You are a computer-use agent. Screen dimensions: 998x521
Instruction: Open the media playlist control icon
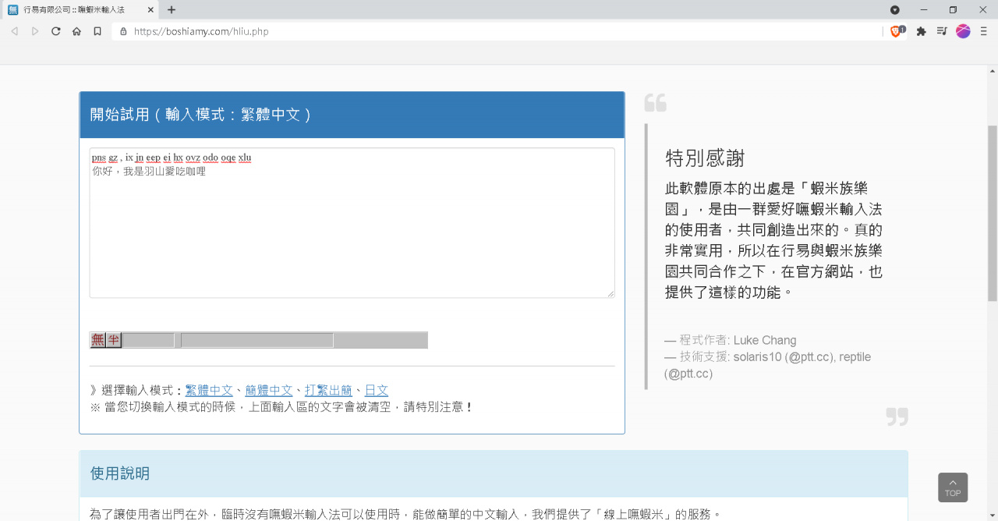point(942,31)
